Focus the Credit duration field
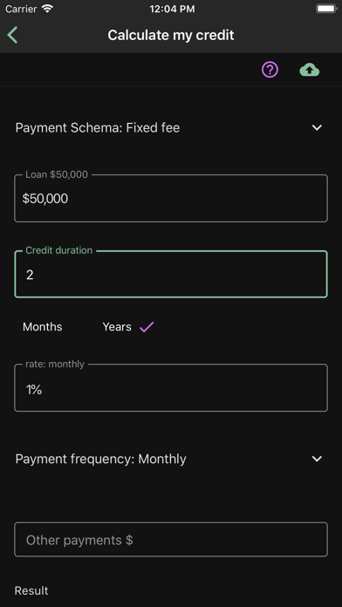 pyautogui.click(x=171, y=274)
